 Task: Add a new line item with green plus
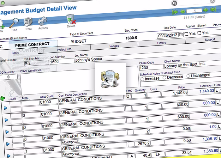coord(3,98)
